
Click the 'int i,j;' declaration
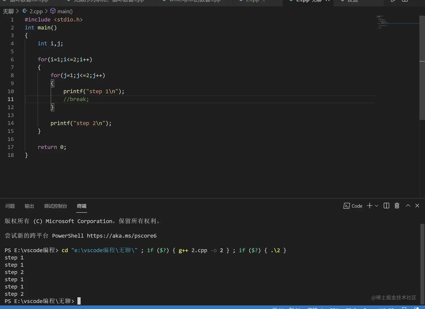[50, 43]
